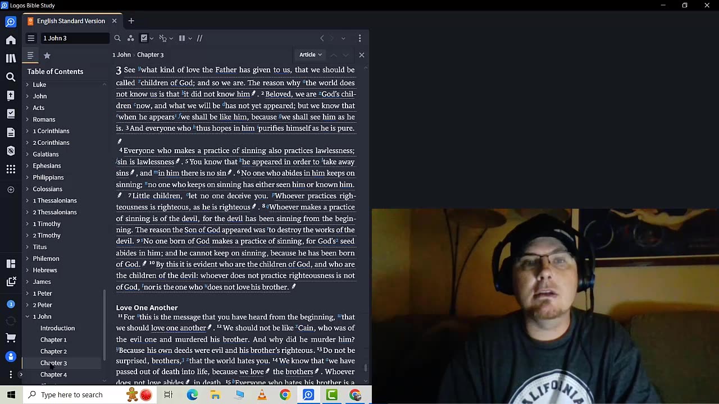Select Chapter 2 under 1 John
719x404 pixels.
[53, 351]
